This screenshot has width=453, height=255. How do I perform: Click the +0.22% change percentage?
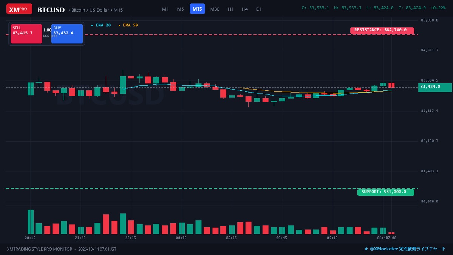coord(438,8)
